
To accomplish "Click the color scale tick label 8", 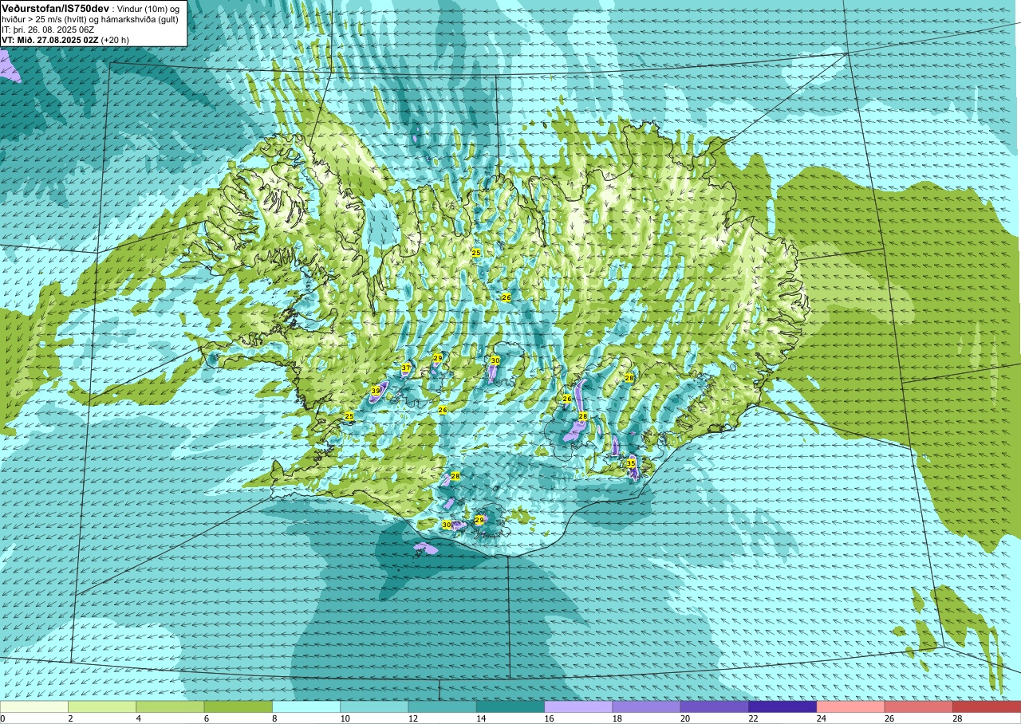I will tap(275, 718).
